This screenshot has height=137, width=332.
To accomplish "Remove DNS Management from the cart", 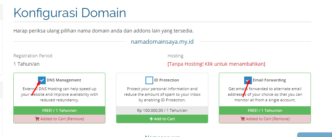I will click(x=59, y=119).
